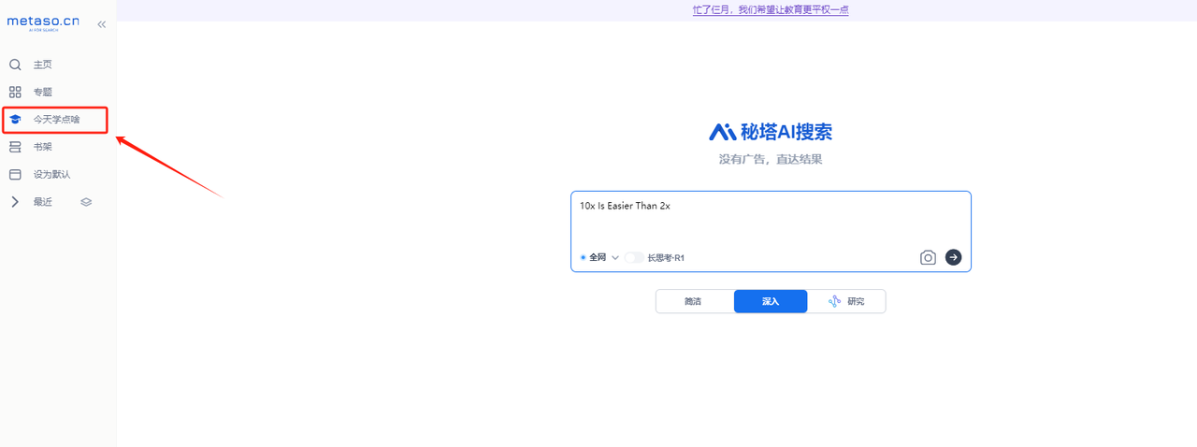Click the graduation cap icon beside 今天学点啥

pyautogui.click(x=15, y=120)
